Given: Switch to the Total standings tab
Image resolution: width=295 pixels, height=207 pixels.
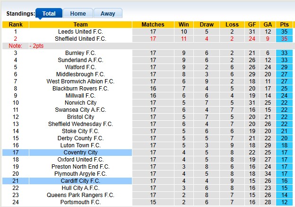Looking at the screenshot, I should [x=49, y=14].
